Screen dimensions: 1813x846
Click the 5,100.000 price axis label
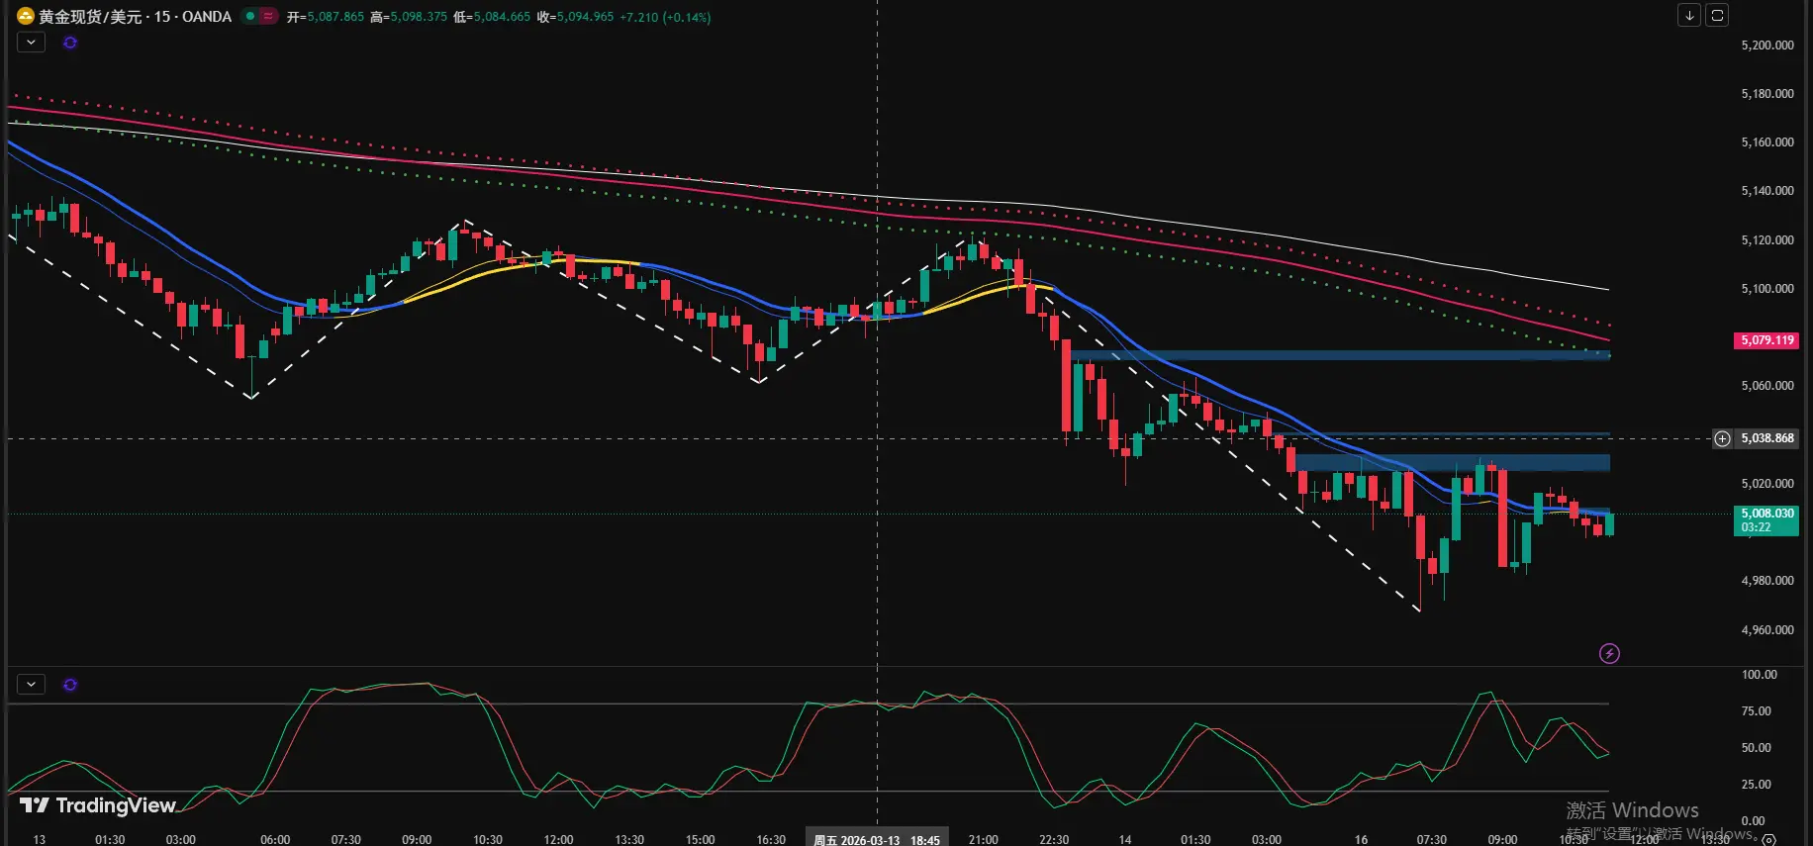click(x=1767, y=289)
